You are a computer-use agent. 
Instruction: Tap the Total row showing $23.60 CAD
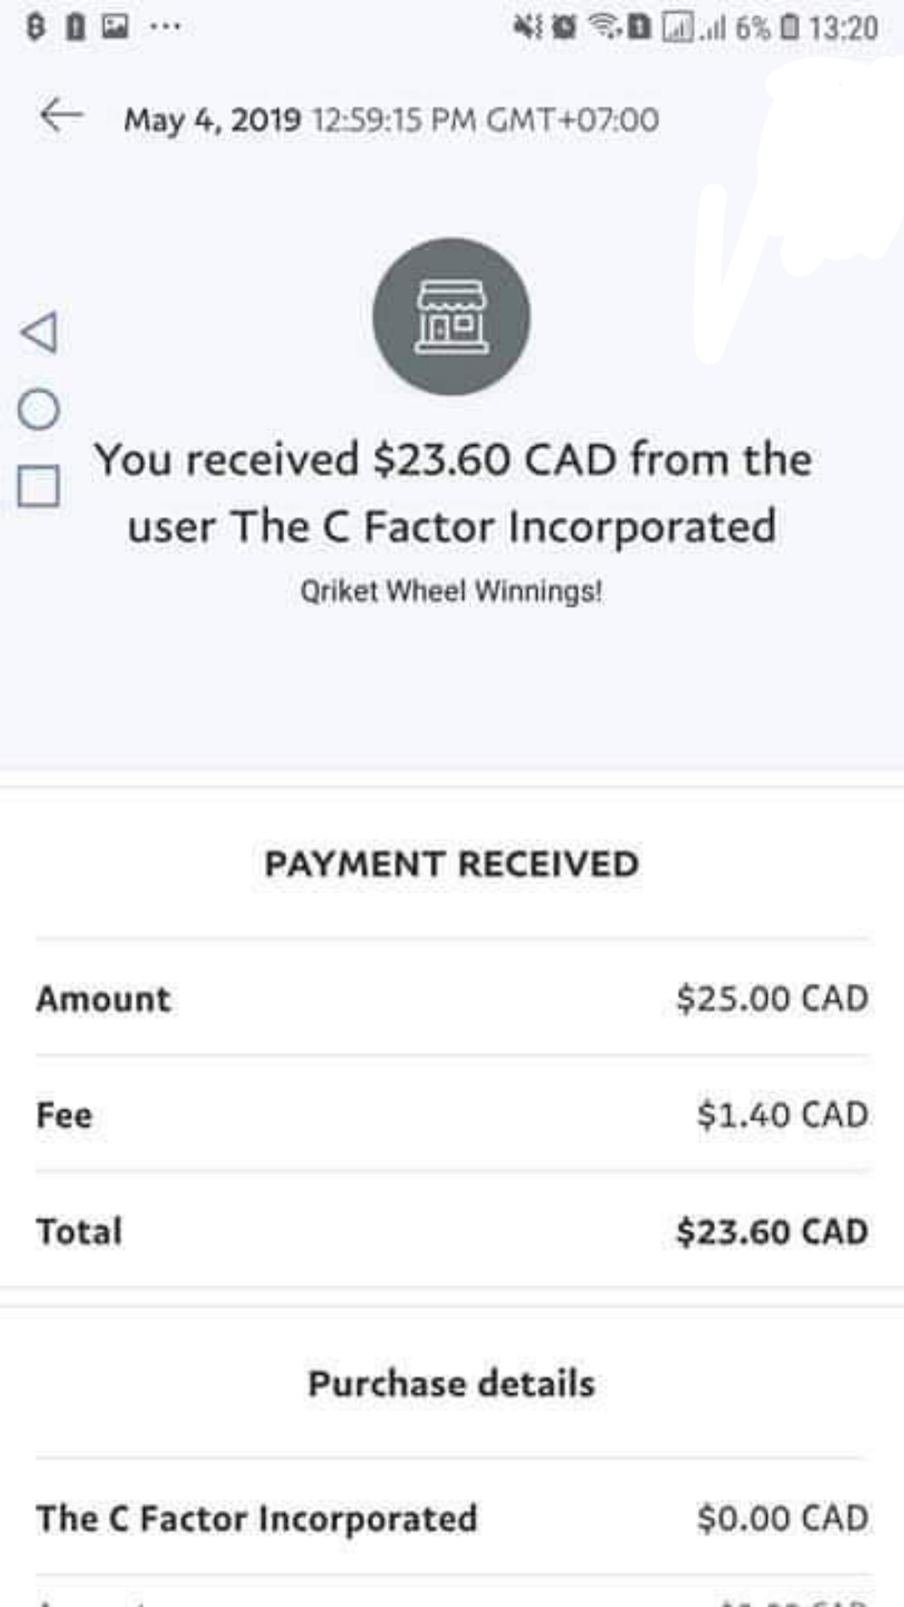coord(451,1231)
